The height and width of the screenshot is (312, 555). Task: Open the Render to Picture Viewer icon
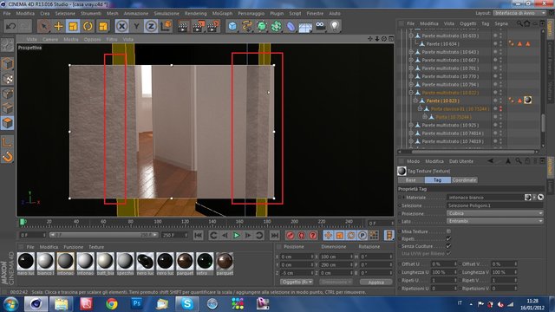pyautogui.click(x=199, y=26)
